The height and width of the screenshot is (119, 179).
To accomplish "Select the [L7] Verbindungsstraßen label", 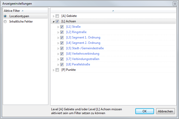I will click(x=83, y=59).
